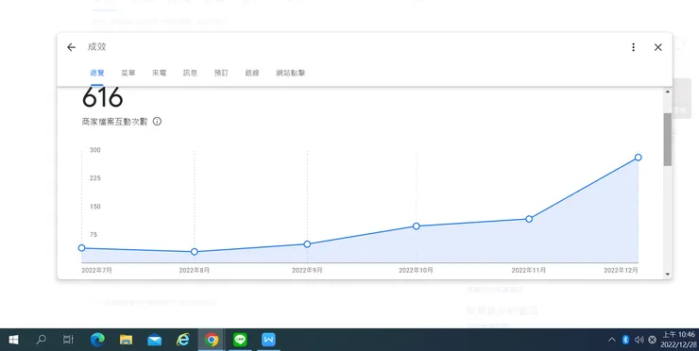Open the volume control in tray
Viewport: 699px width, 351px height.
639,340
